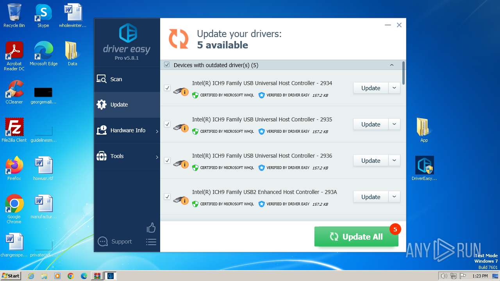This screenshot has width=500, height=281.
Task: Open CCleaner desktop shortcut
Action: click(14, 92)
